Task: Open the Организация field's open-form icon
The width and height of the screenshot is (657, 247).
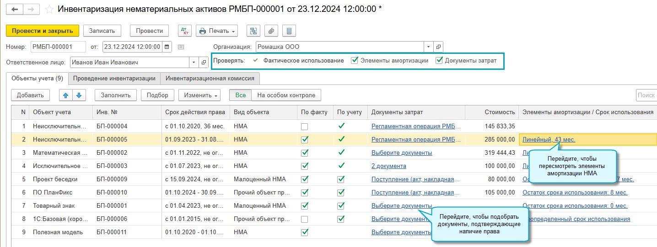Action: tap(438, 47)
